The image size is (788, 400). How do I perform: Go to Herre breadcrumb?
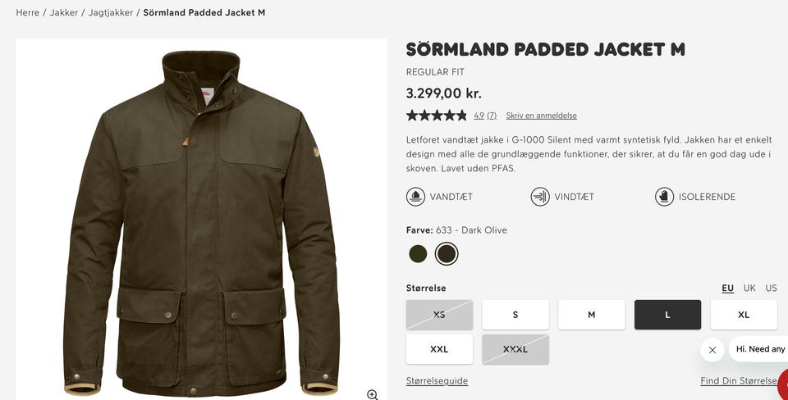(28, 13)
